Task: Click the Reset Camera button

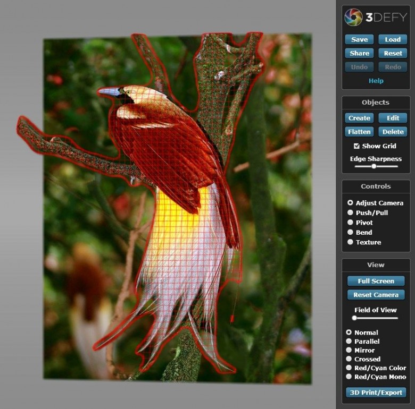Action: [x=376, y=295]
